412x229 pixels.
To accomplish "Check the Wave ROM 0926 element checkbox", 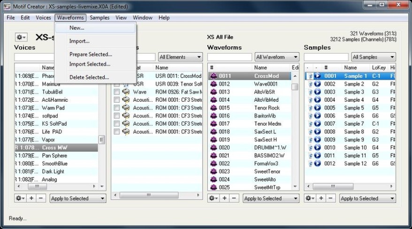I will click(x=117, y=92).
